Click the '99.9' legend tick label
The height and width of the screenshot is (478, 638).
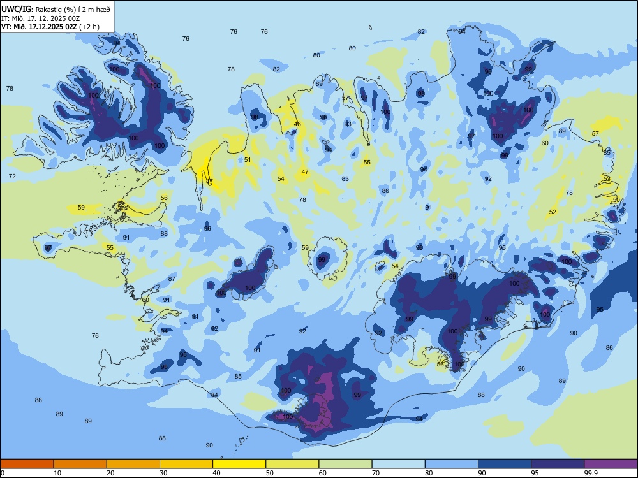pos(591,473)
